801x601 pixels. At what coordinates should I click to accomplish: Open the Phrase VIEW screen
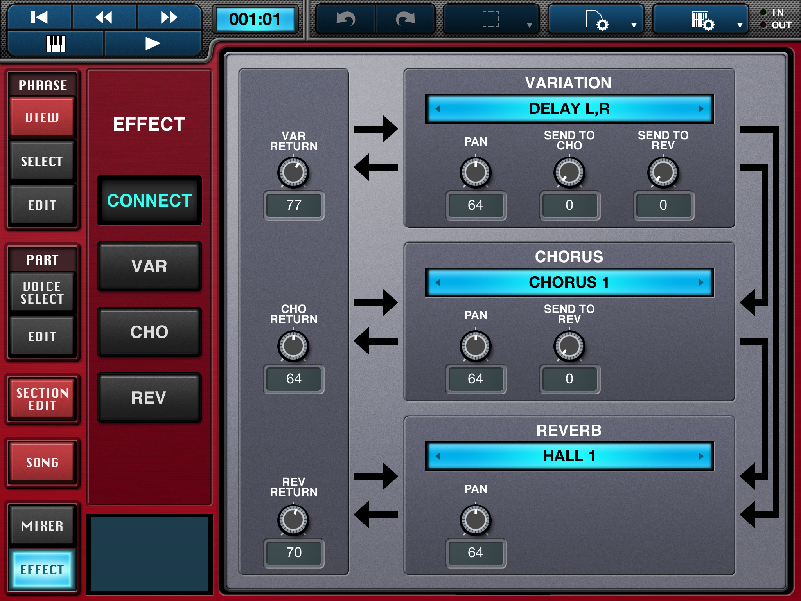tap(42, 117)
